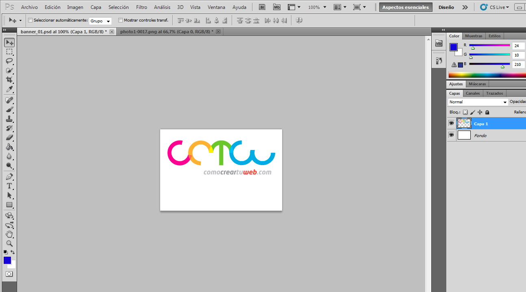Viewport: 526px width, 292px height.
Task: Select the Paint Bucket tool
Action: [9, 147]
